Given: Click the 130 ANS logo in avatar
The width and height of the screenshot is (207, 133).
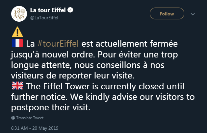Looking at the screenshot, I should pyautogui.click(x=19, y=14).
